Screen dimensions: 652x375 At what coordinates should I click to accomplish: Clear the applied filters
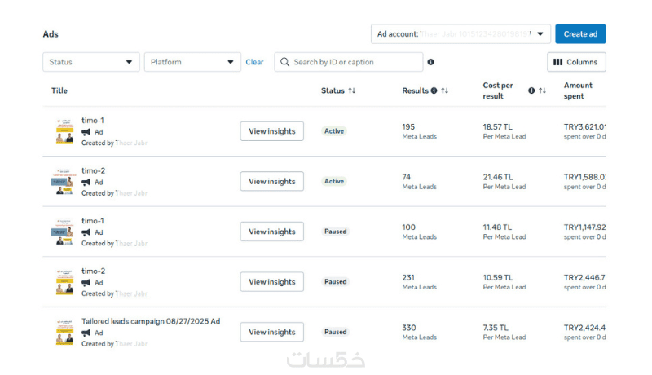coord(254,62)
